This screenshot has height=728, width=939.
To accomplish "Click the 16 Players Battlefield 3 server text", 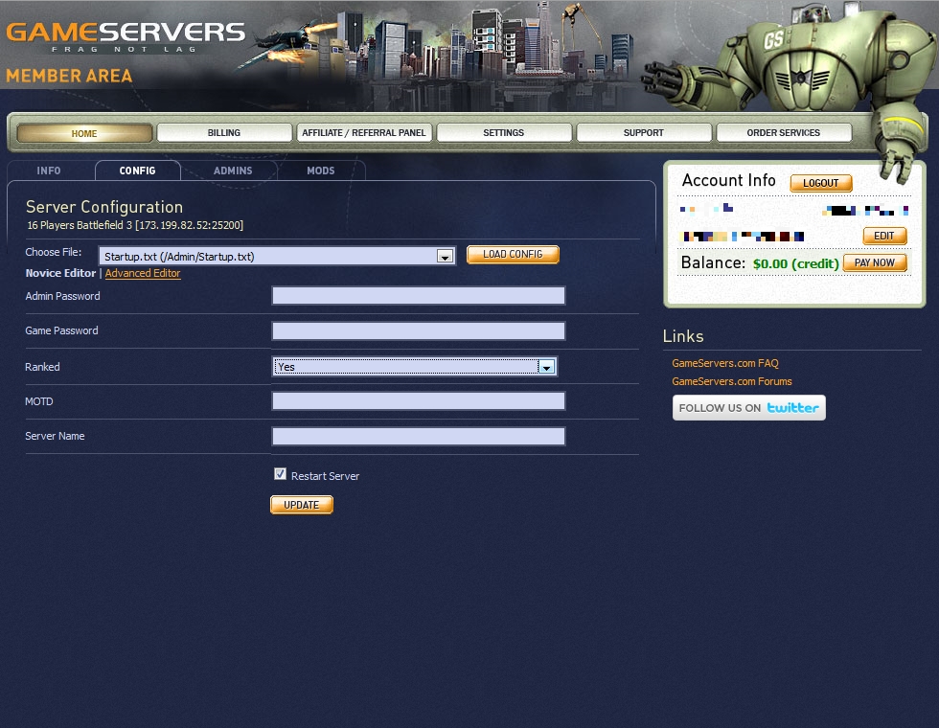I will click(135, 225).
